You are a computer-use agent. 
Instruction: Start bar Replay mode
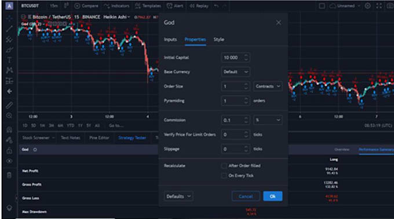coord(199,6)
